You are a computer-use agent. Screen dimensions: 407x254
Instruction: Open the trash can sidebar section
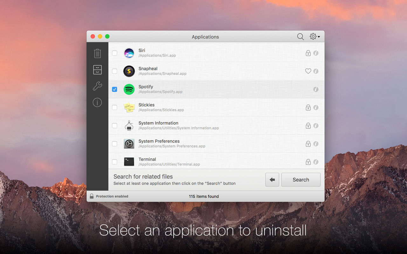point(97,53)
